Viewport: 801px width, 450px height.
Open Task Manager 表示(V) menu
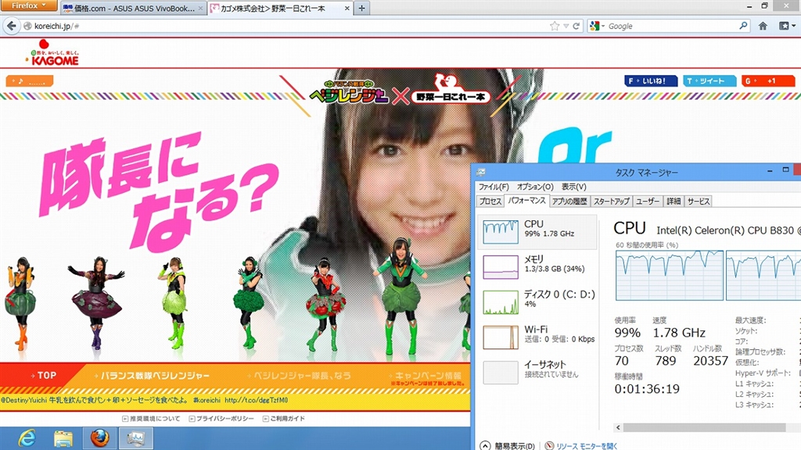point(573,187)
